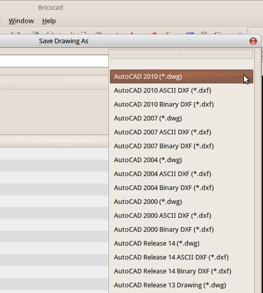
Task: Select AutoCAD 2004 (*.dwg) format
Action: pos(181,160)
